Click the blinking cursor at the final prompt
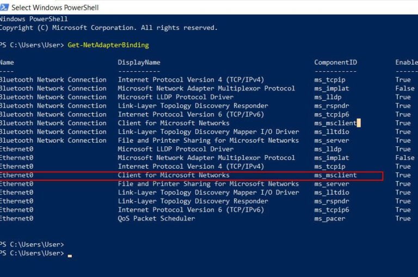418x277 pixels. tap(70, 256)
